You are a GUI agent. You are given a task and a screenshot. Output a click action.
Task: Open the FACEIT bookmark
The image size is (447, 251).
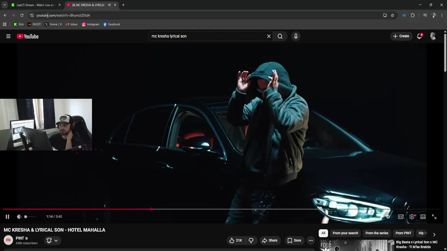[x=34, y=24]
